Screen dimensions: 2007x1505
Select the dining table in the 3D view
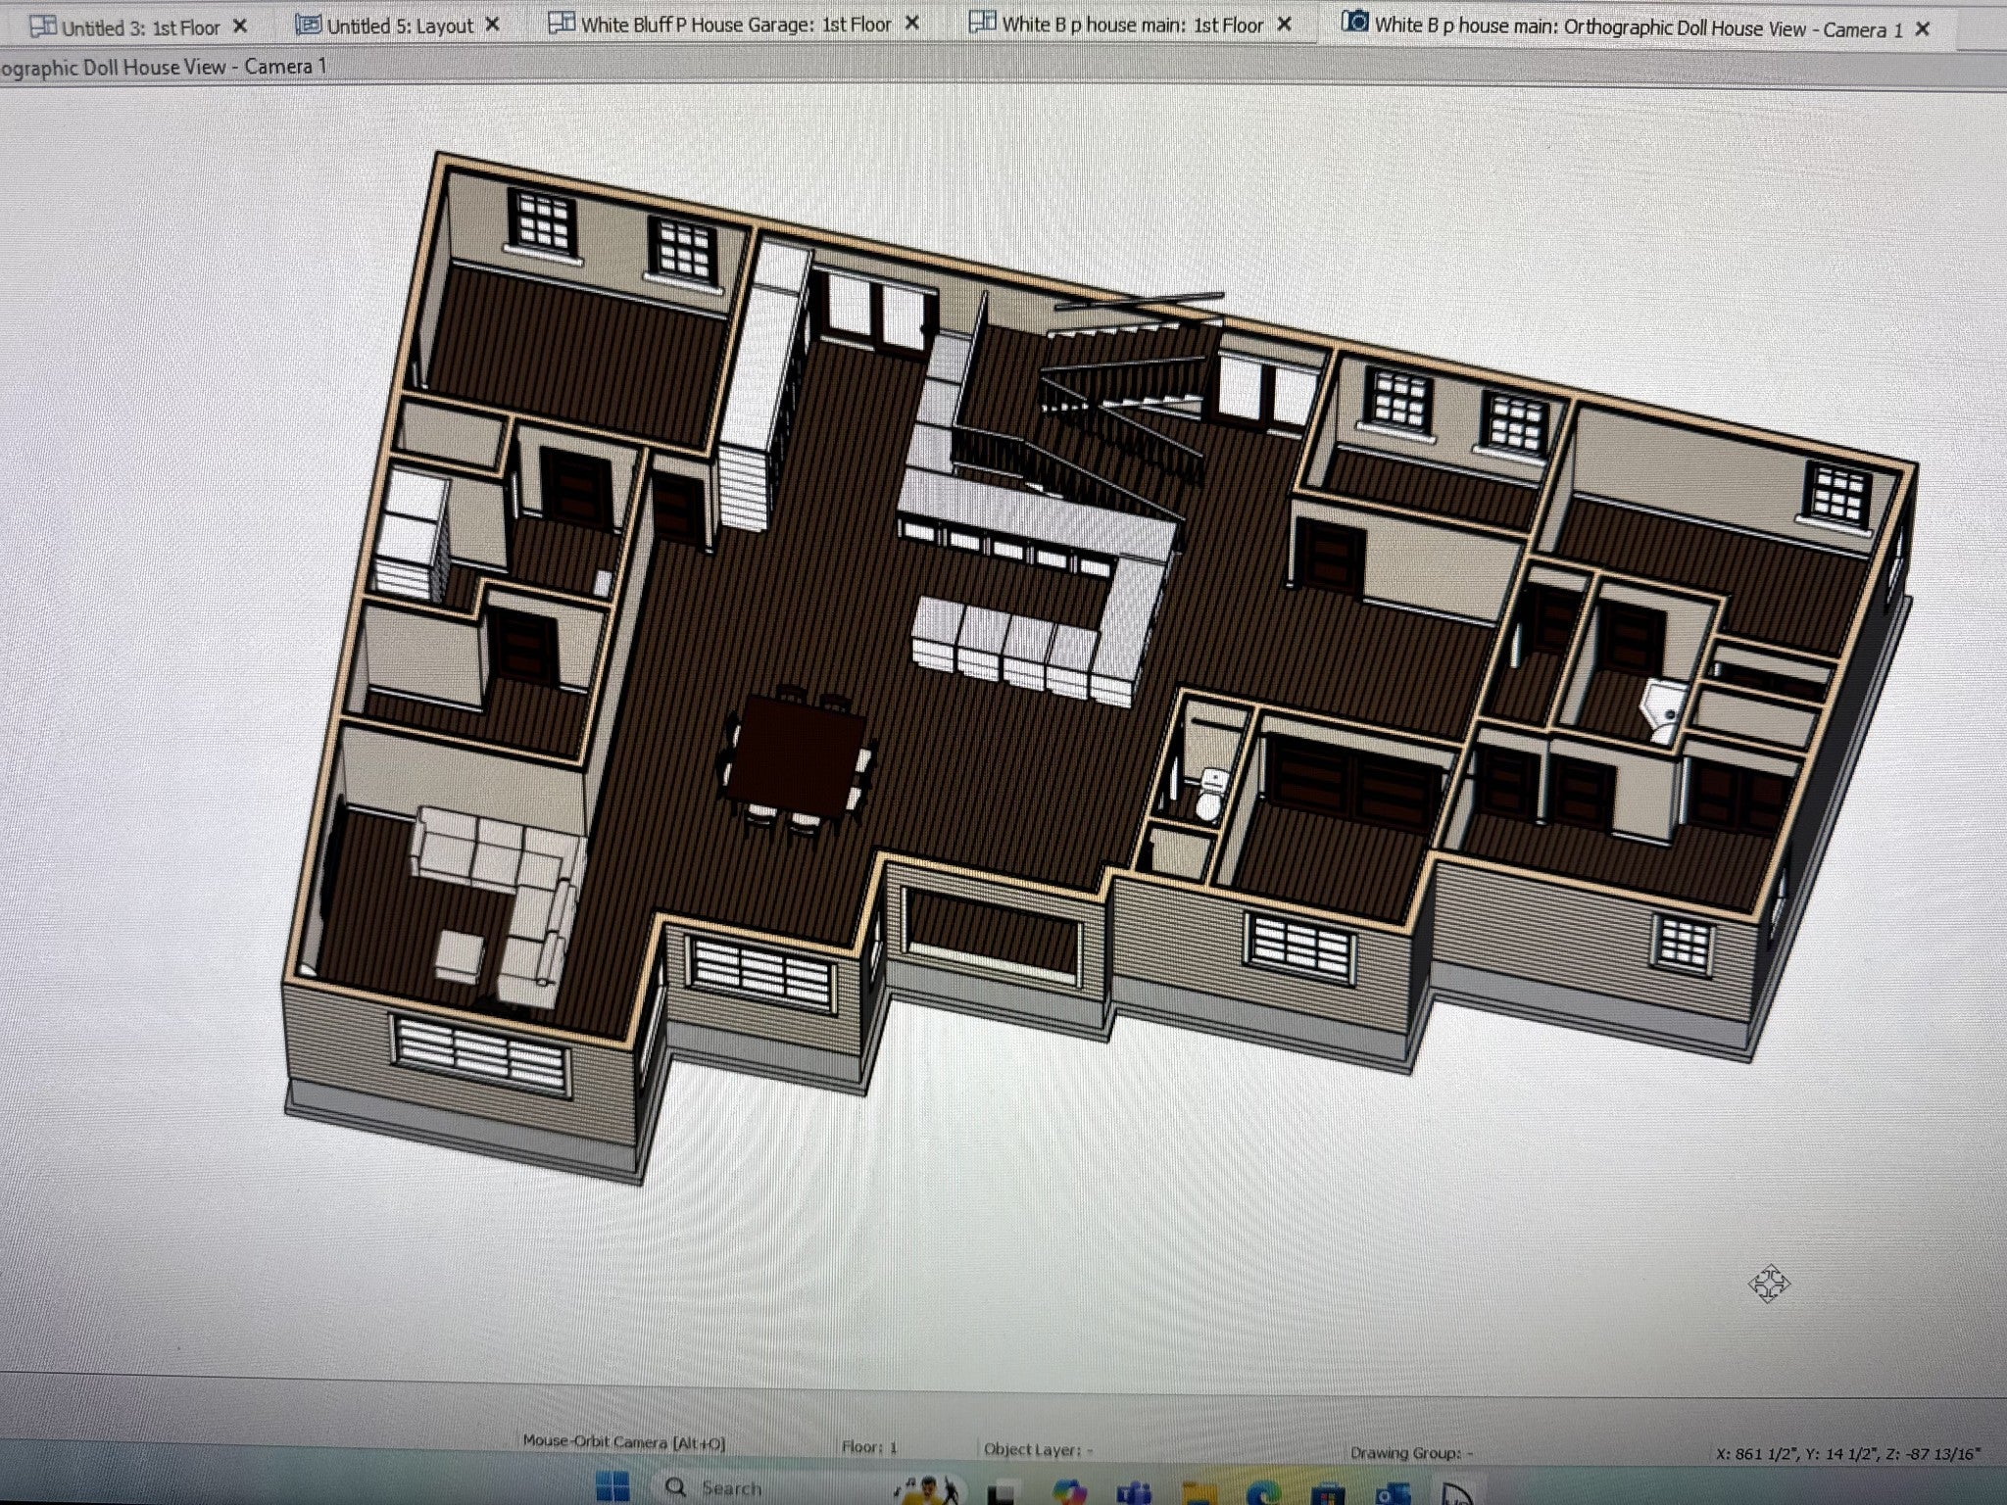coord(794,754)
